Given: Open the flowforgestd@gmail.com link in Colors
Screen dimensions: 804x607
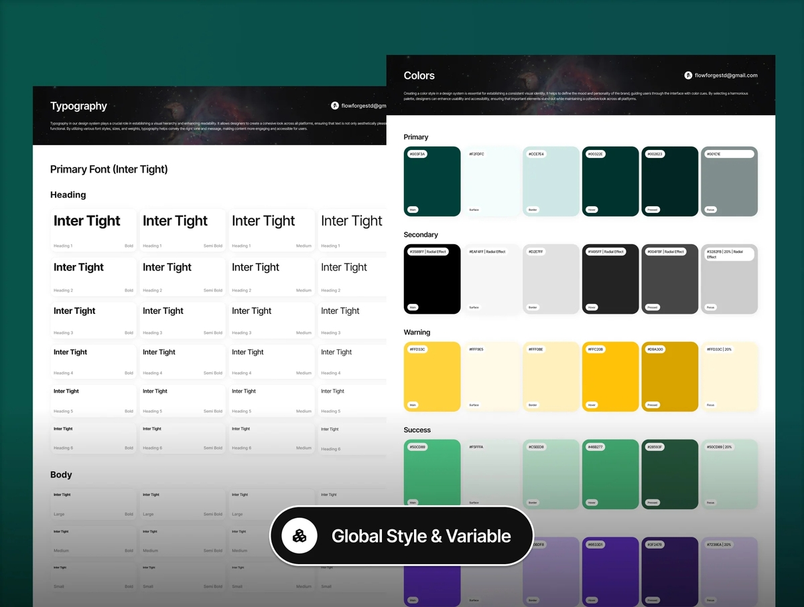Looking at the screenshot, I should (x=726, y=76).
